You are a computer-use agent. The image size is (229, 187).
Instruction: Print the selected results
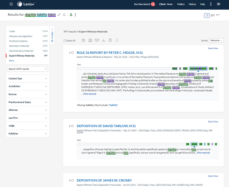click(x=90, y=40)
